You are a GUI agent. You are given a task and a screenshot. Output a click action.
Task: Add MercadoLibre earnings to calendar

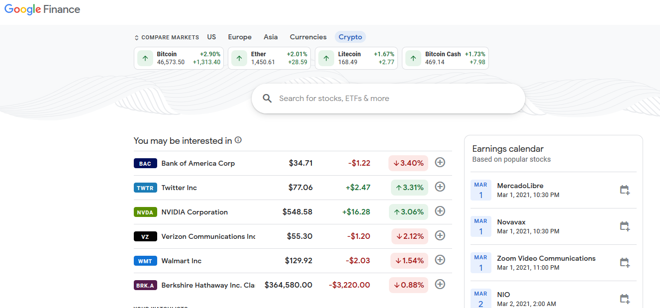point(625,190)
